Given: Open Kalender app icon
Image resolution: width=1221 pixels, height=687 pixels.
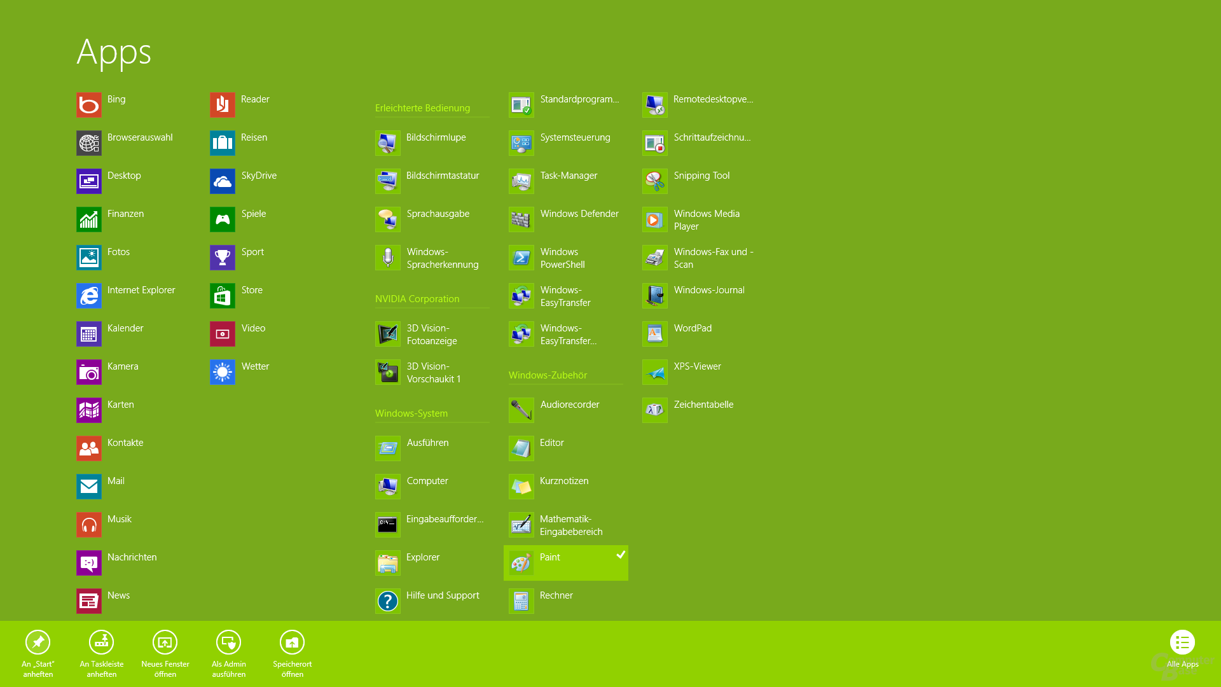Looking at the screenshot, I should pos(88,334).
